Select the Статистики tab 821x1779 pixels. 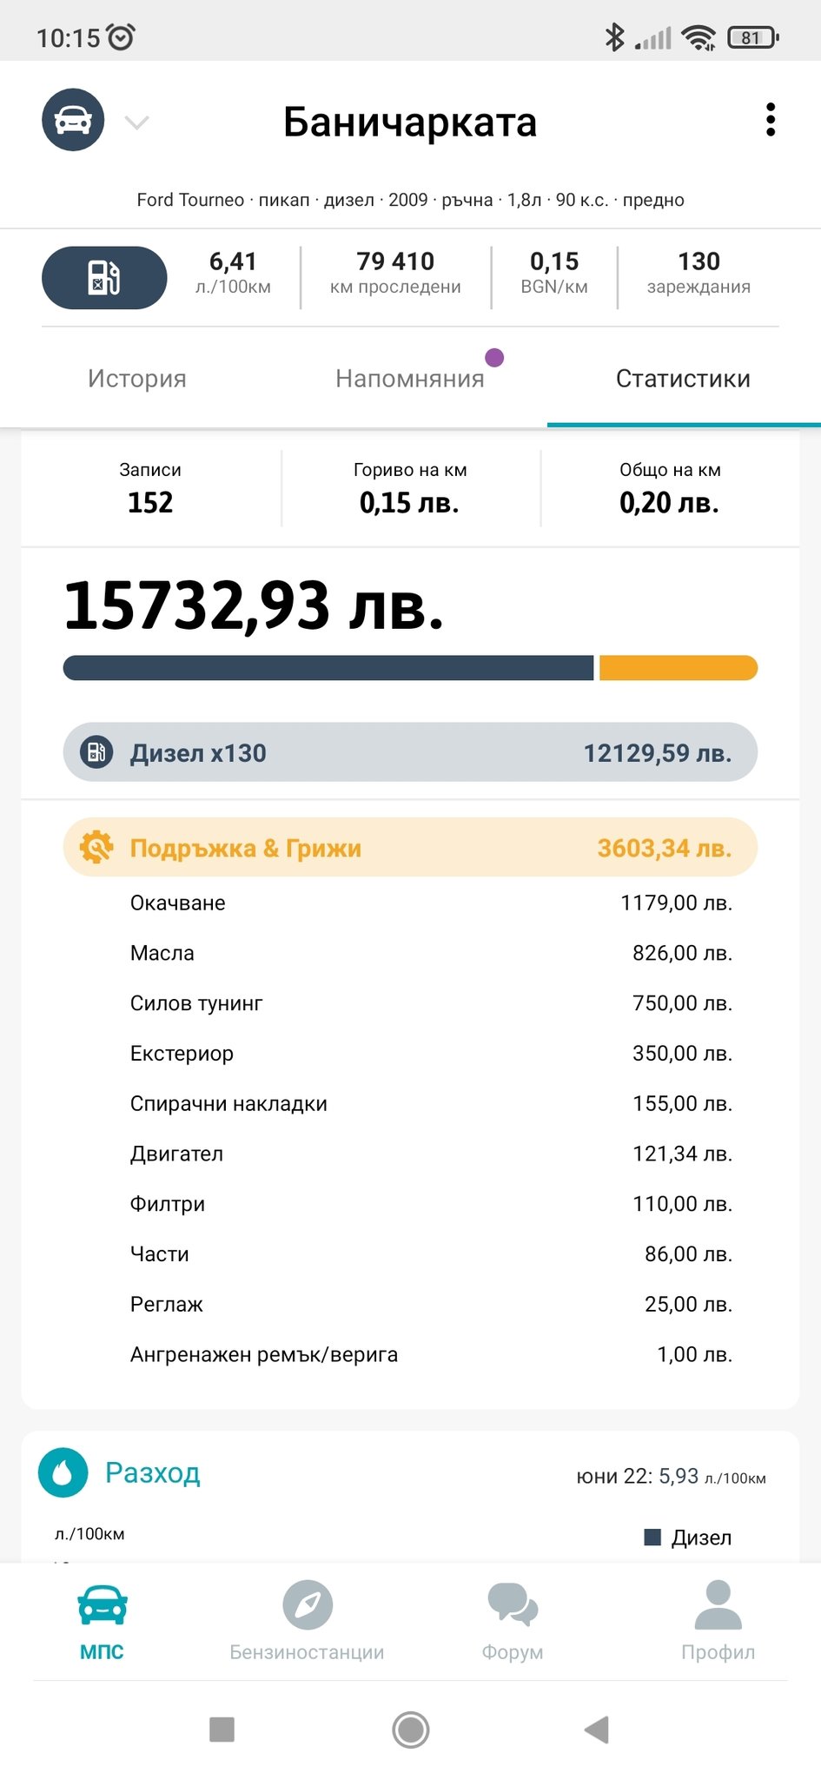point(683,379)
